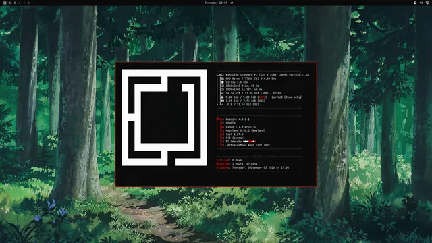Click the square tray icon left of volume
The width and height of the screenshot is (432, 243).
tap(415, 3)
